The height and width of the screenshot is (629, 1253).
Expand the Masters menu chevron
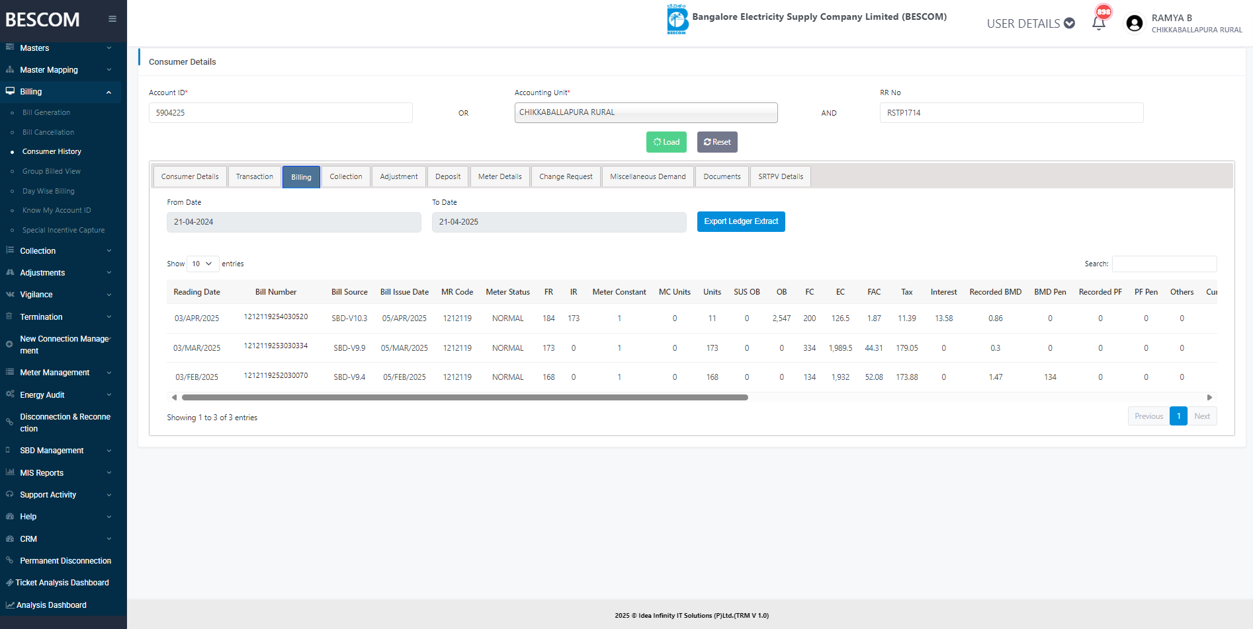pos(109,48)
